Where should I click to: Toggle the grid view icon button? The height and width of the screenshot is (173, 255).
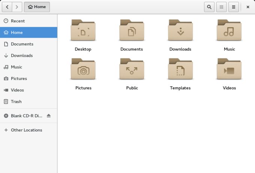coord(222,7)
